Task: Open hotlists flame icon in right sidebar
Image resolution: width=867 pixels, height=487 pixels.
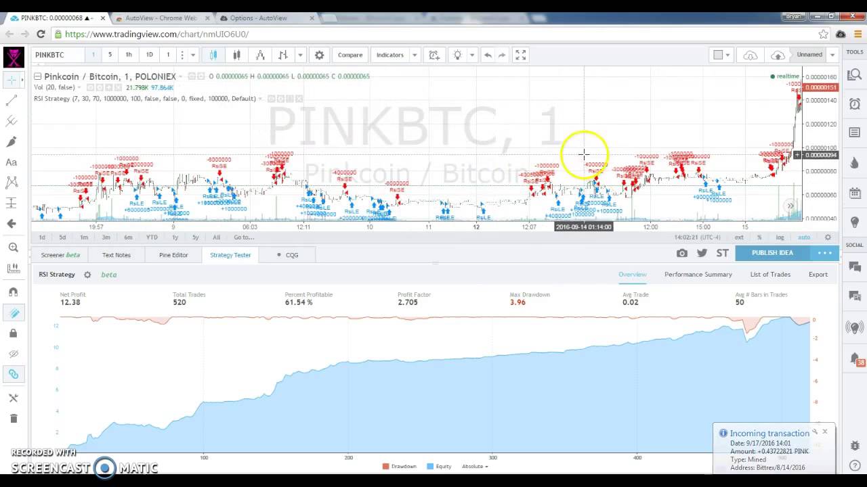Action: click(855, 162)
